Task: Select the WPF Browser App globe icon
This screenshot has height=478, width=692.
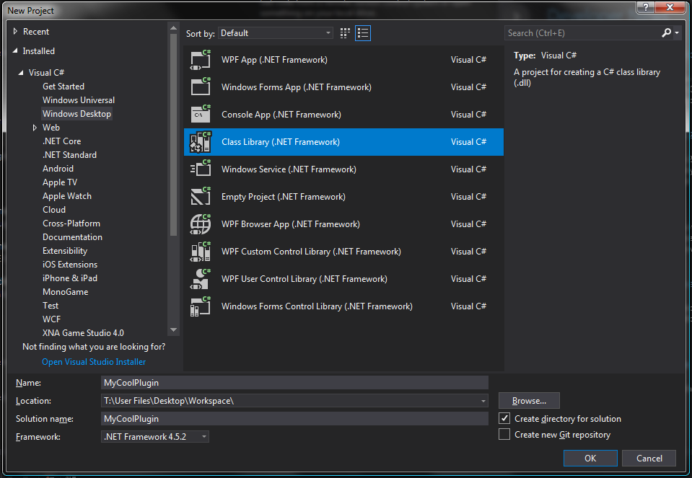Action: coord(200,224)
